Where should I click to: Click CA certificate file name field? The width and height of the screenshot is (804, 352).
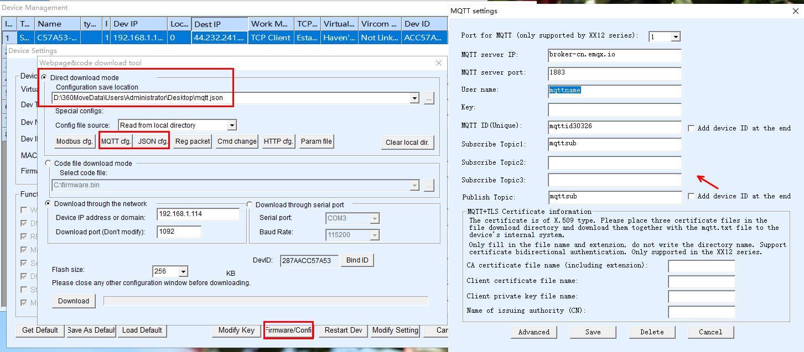(702, 266)
